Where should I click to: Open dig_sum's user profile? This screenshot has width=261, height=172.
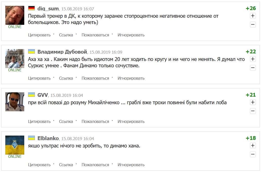click(x=48, y=9)
